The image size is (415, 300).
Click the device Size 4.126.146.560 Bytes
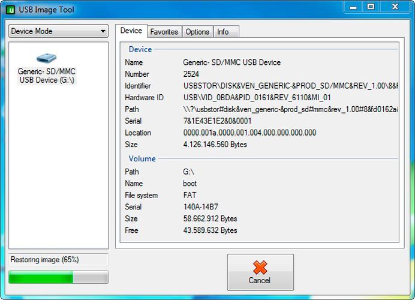pyautogui.click(x=215, y=145)
